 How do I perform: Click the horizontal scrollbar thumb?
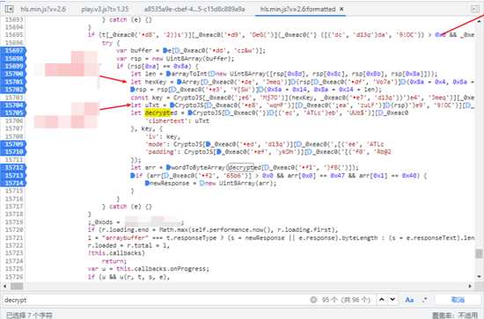(x=17, y=286)
